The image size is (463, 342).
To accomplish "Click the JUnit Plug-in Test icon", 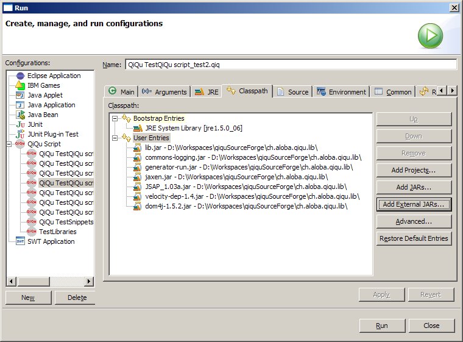I will point(20,134).
